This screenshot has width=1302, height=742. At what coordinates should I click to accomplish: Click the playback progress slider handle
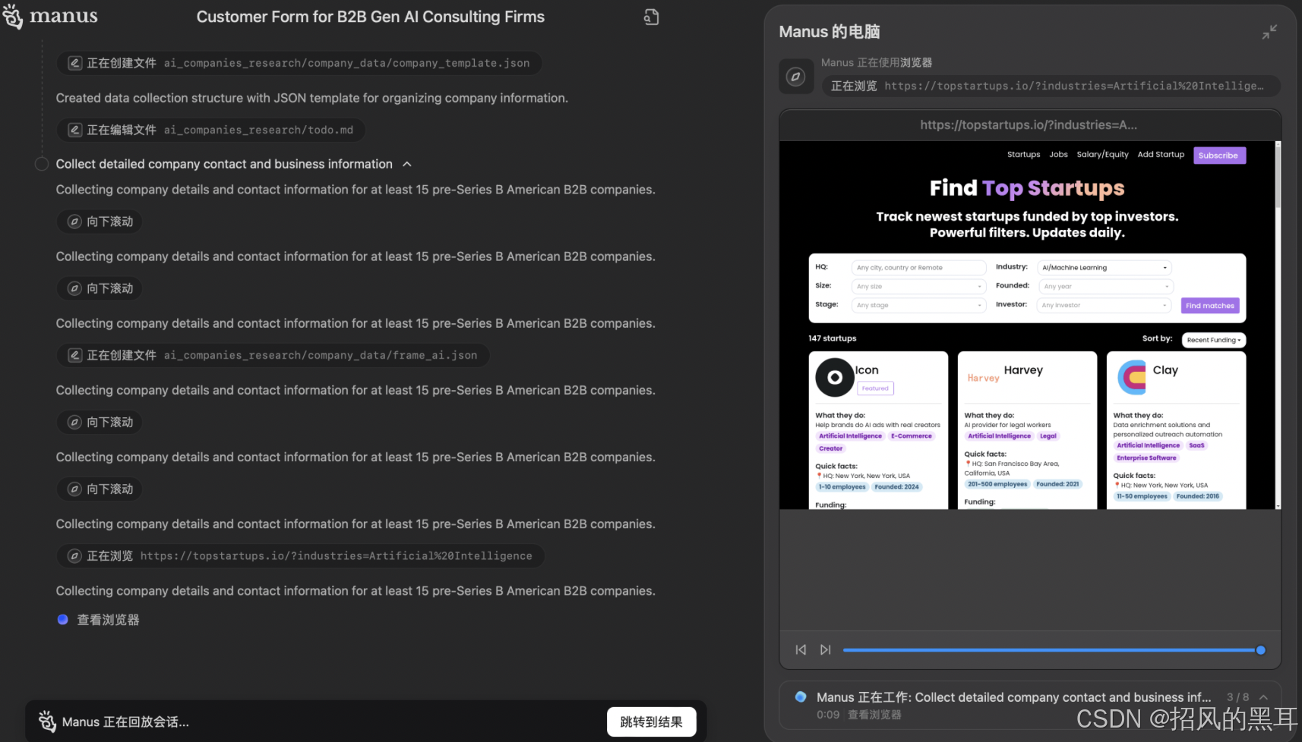(x=1261, y=650)
